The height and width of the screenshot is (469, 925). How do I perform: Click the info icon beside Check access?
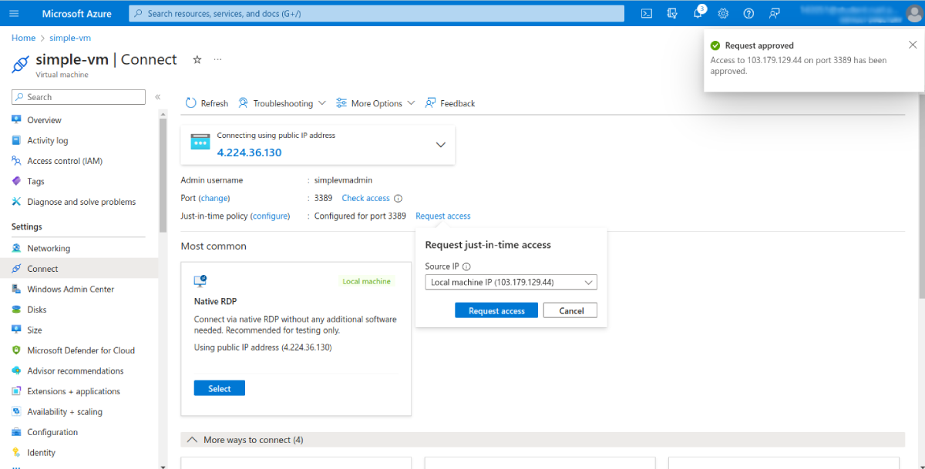coord(399,199)
